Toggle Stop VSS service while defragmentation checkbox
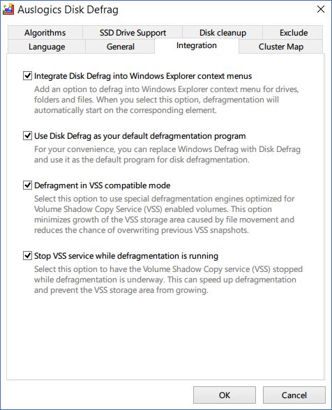332x410 pixels. tap(27, 255)
